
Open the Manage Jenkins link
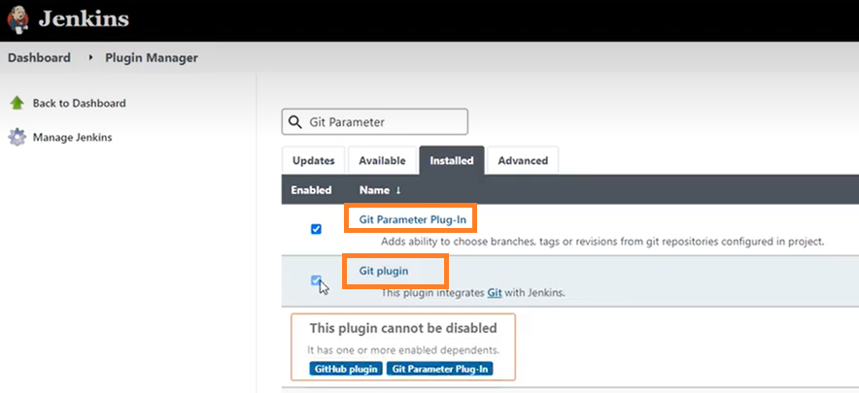[72, 138]
